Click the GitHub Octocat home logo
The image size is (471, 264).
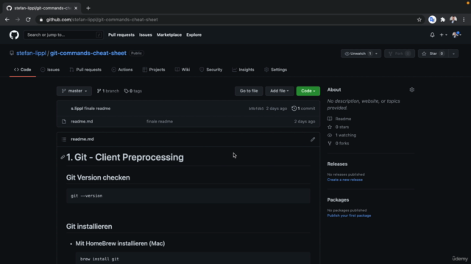point(14,34)
